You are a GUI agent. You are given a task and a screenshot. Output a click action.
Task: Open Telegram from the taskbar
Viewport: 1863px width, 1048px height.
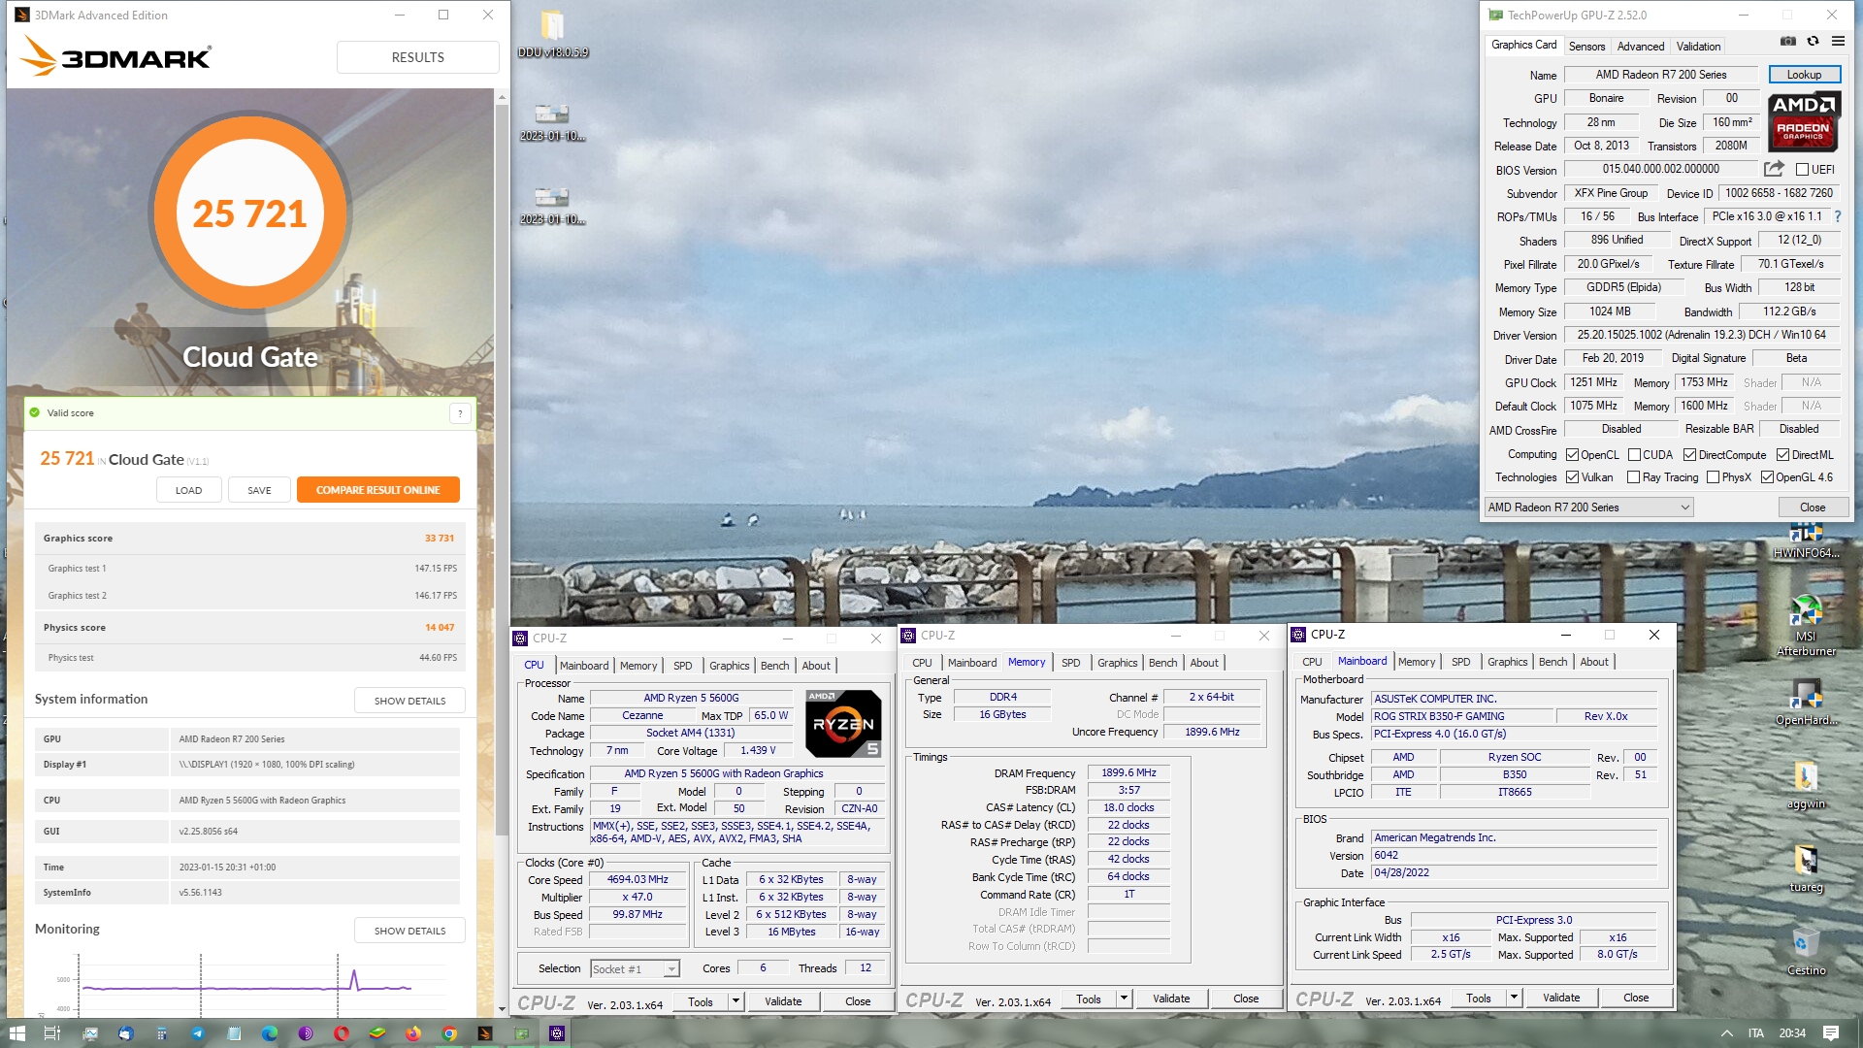[198, 1033]
